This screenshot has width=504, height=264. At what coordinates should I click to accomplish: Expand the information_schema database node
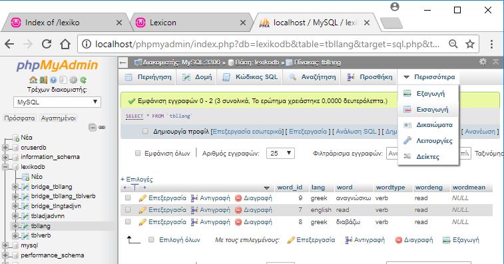5,158
